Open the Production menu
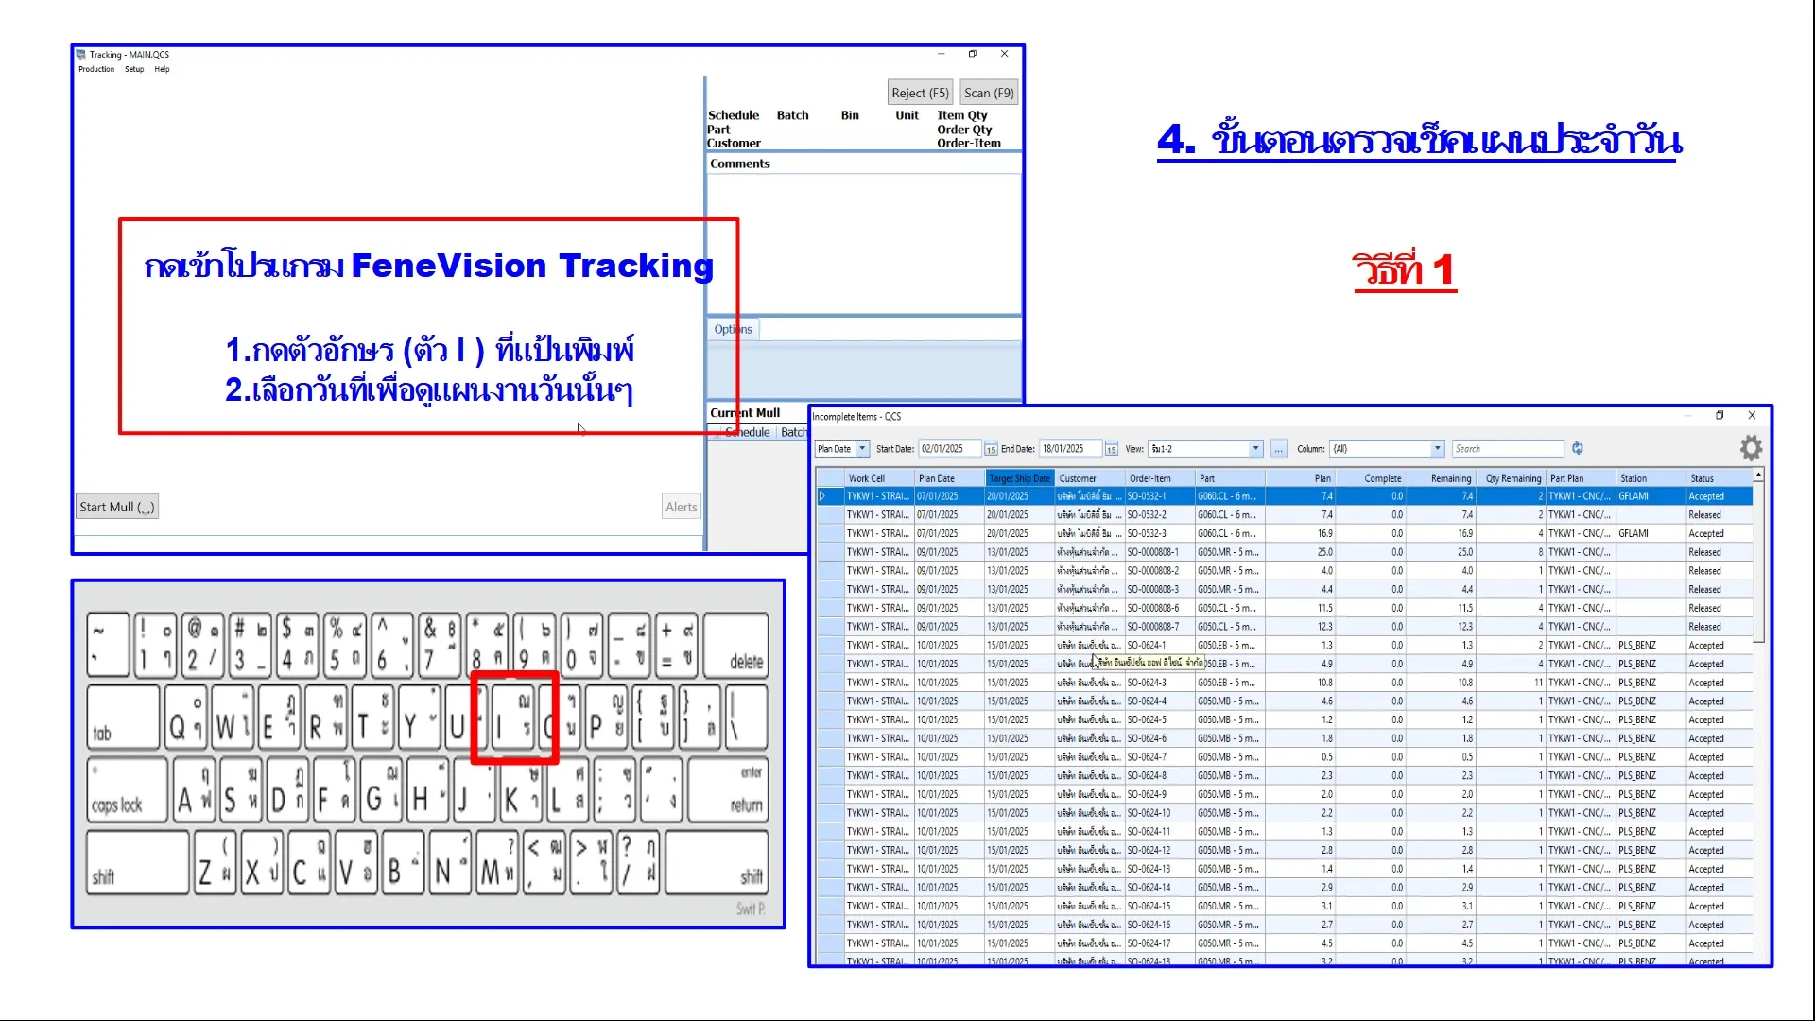This screenshot has height=1021, width=1815. [x=96, y=69]
